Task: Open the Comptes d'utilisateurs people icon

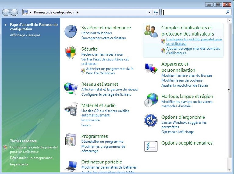Action: click(x=151, y=31)
